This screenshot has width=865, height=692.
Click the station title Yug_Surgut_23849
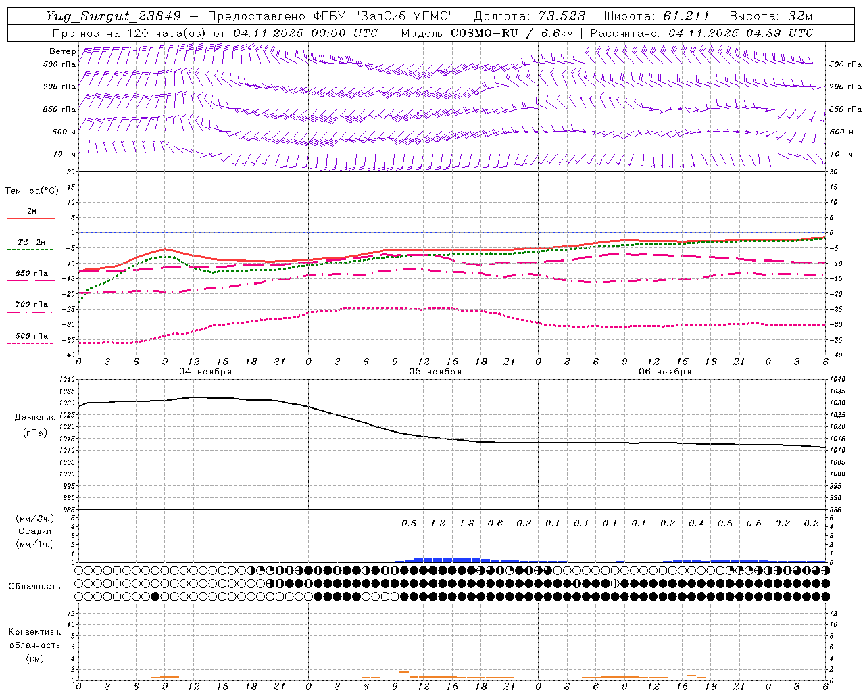tap(114, 16)
